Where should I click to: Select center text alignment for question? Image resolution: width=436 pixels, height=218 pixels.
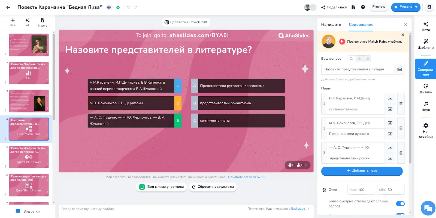tap(359, 59)
